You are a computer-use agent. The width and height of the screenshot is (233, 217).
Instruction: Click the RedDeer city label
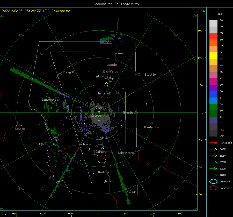click(x=110, y=78)
